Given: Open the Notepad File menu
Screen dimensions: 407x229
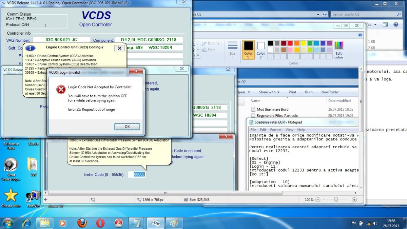Looking at the screenshot, I should tap(253, 130).
